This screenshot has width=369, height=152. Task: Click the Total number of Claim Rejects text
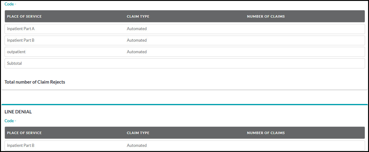35,82
